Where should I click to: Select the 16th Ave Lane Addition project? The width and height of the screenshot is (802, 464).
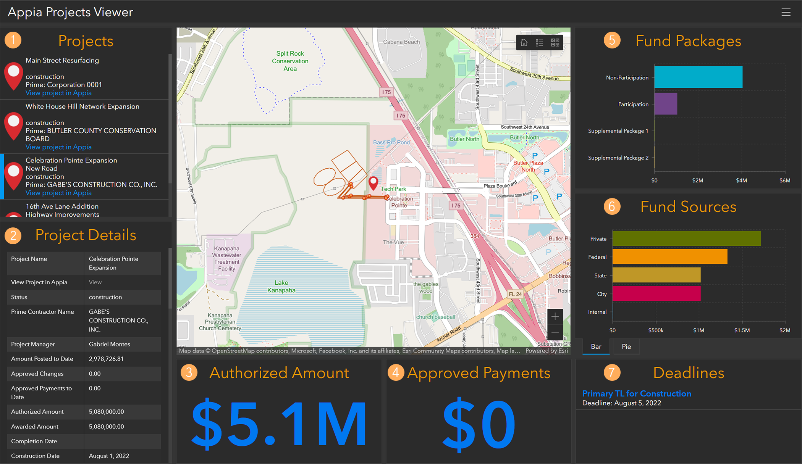[62, 206]
